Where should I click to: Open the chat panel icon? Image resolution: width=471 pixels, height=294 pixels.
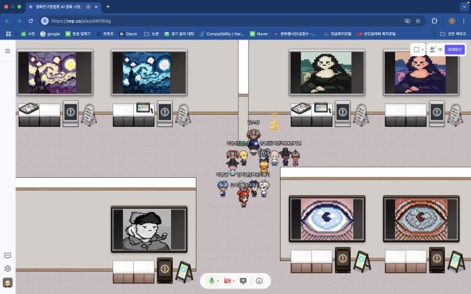(x=7, y=256)
